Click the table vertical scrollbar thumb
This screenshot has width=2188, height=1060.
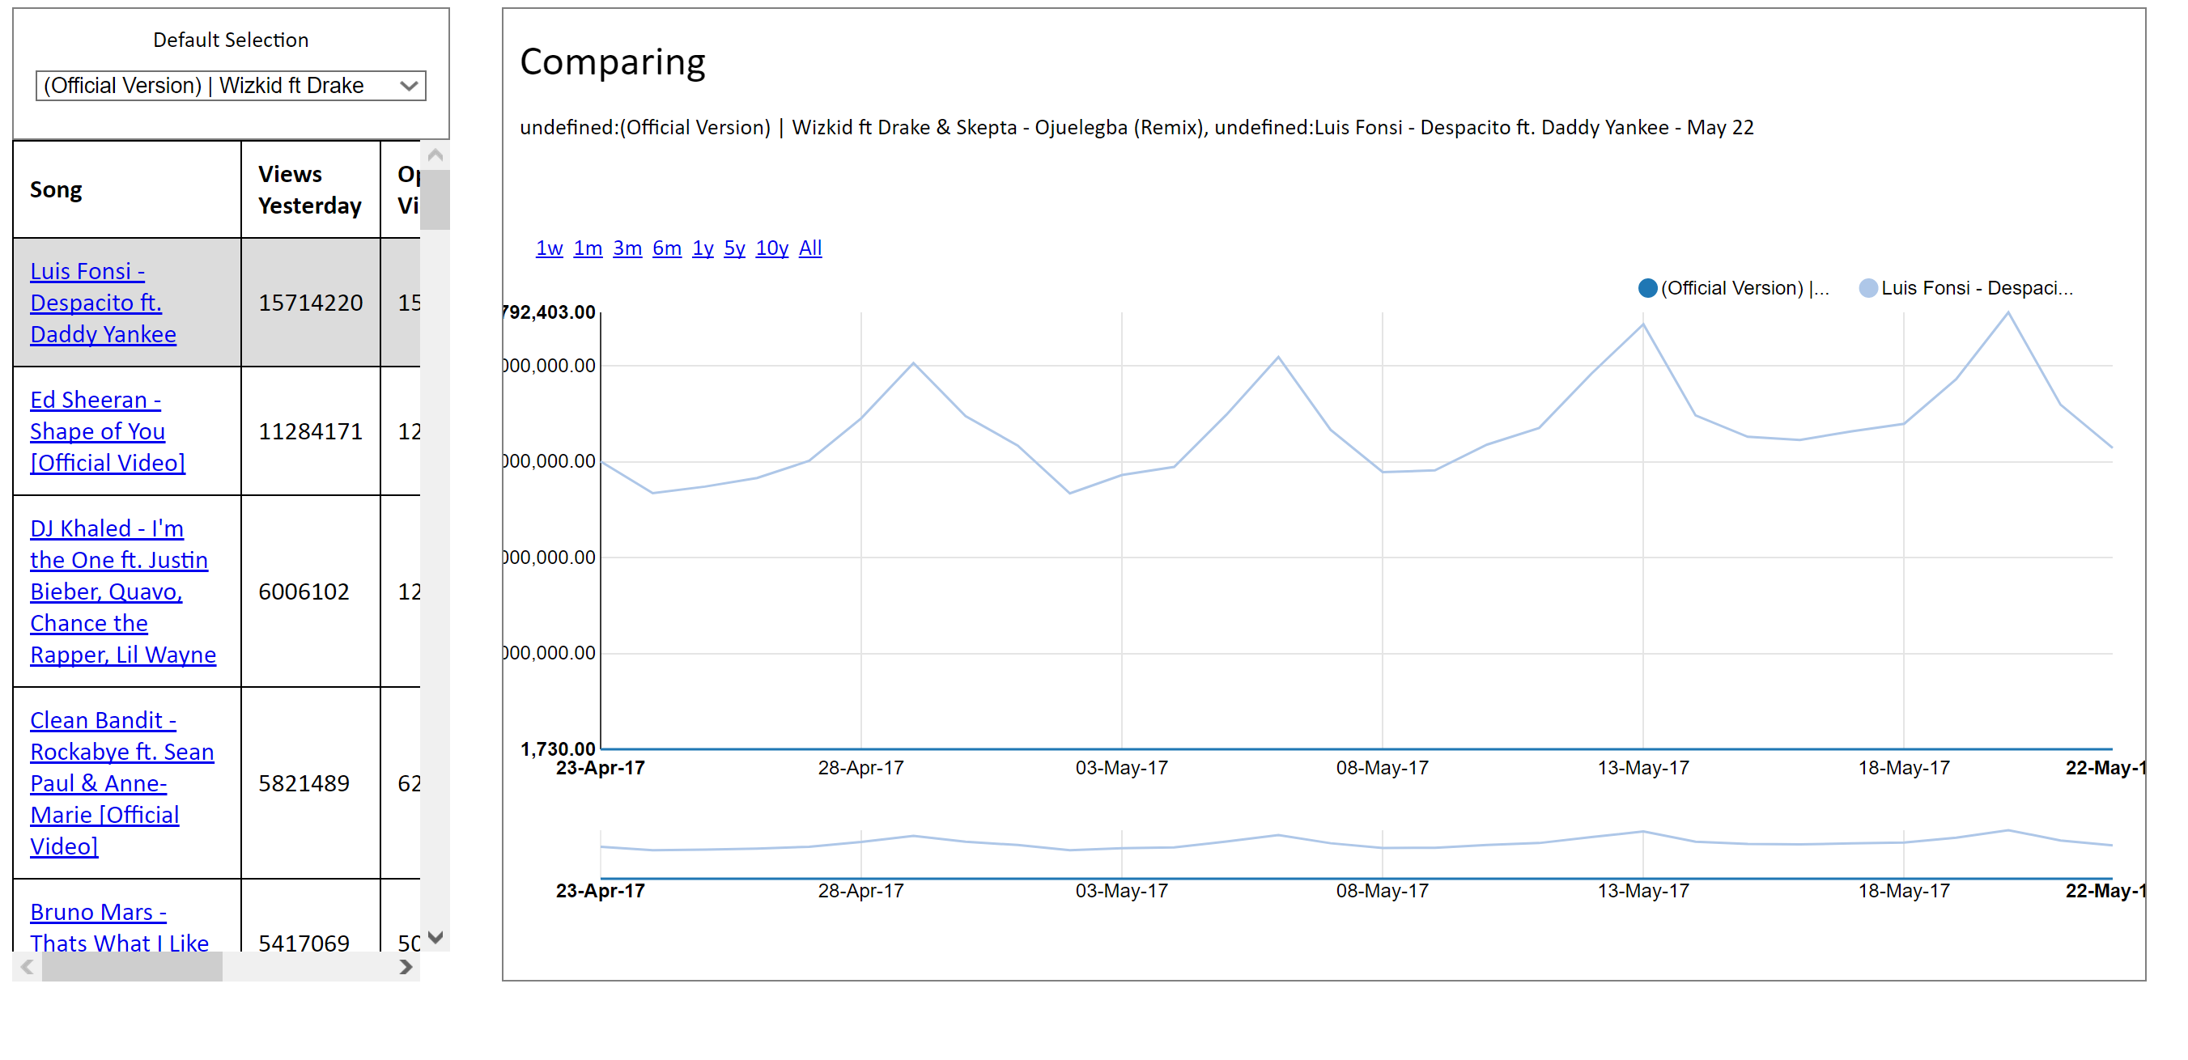435,200
